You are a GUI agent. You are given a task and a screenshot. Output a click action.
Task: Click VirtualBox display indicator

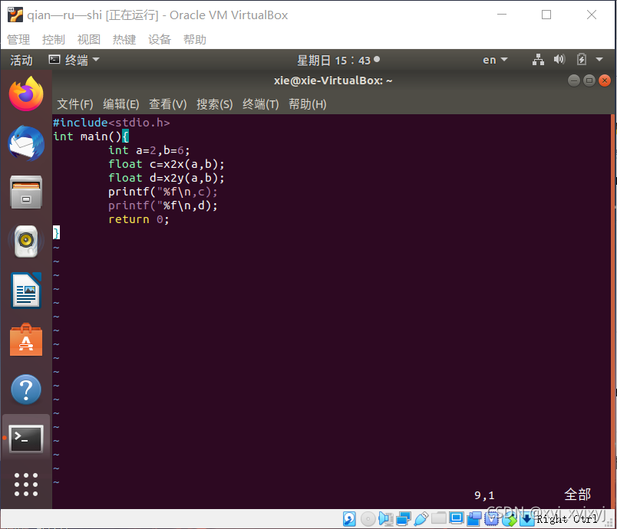(456, 519)
